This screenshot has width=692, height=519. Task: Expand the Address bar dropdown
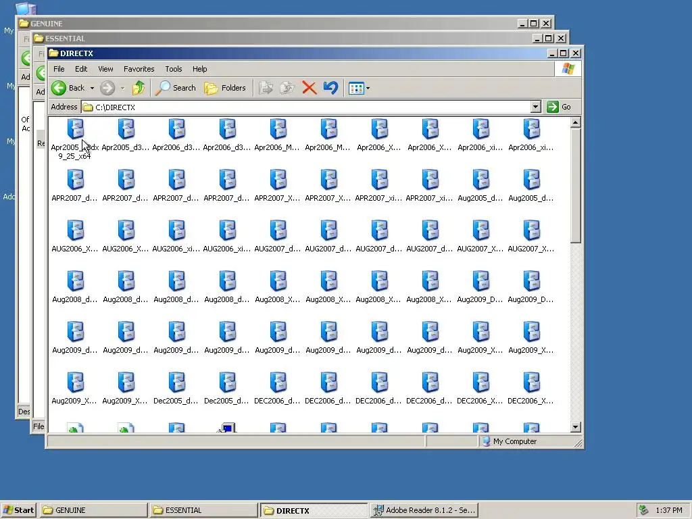pos(535,107)
